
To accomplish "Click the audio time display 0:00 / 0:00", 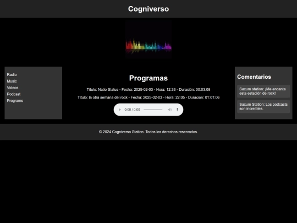I will tap(132, 110).
